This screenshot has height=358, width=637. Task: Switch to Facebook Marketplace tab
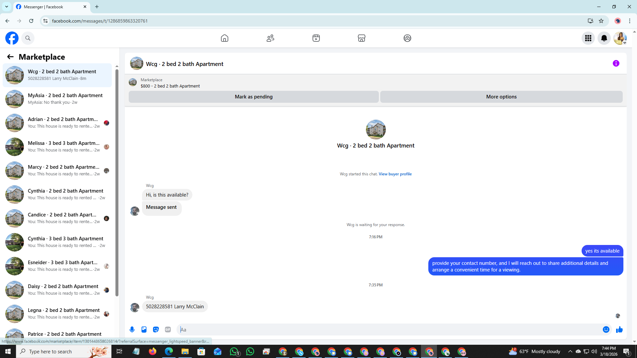point(361,38)
